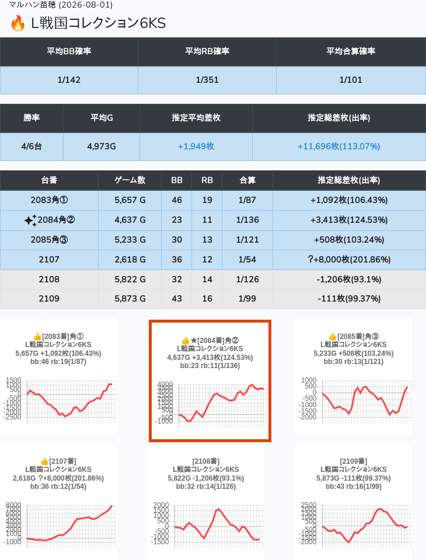The width and height of the screenshot is (426, 560).
Task: Click the win rate value 4/6台
Action: point(32,146)
